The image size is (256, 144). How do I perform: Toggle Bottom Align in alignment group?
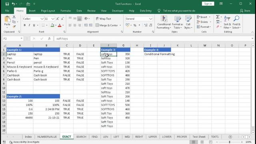coord(80,19)
